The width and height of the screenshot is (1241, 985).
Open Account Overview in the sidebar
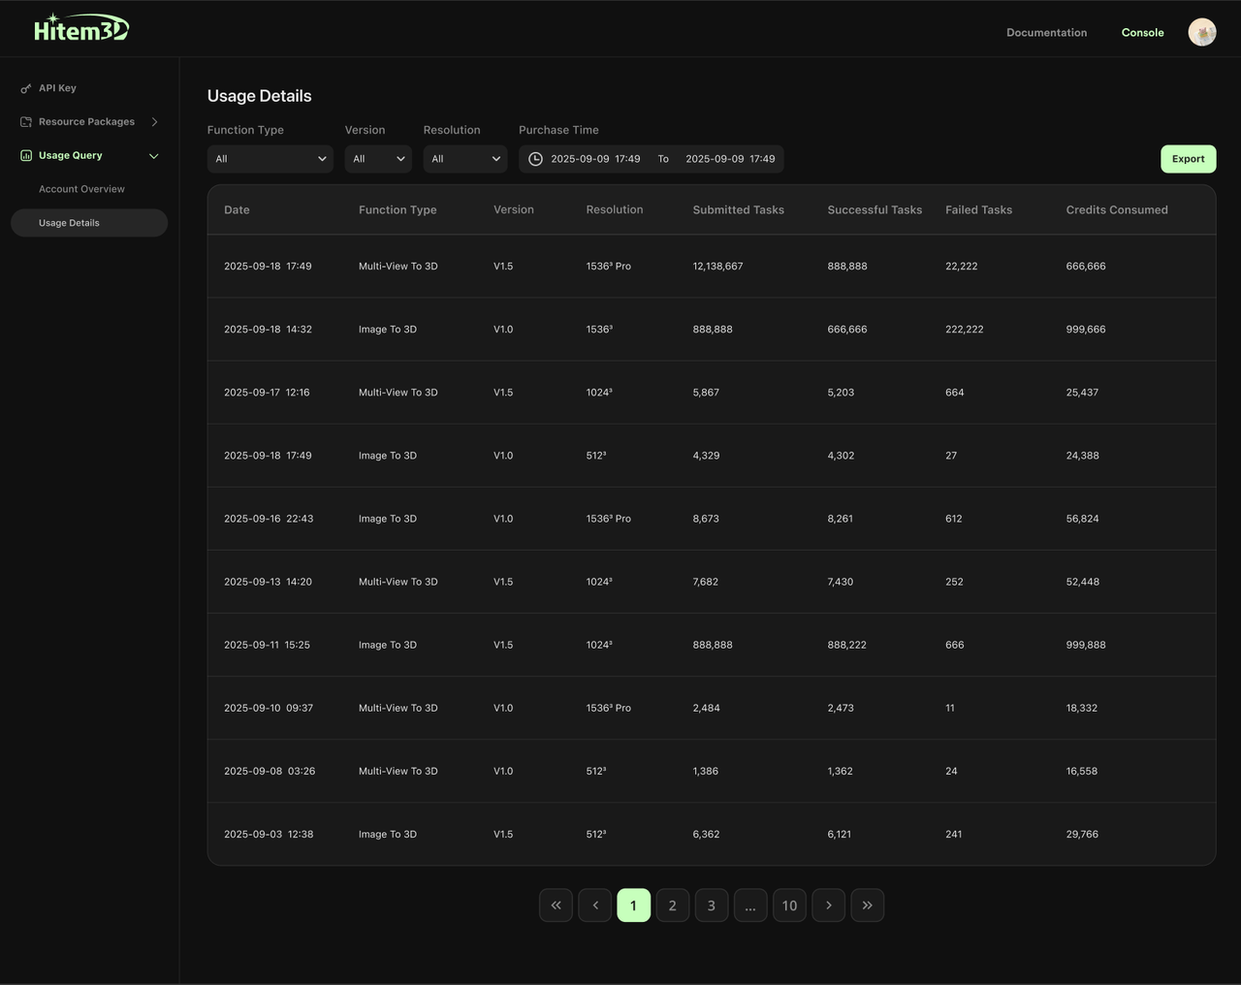[x=81, y=189]
